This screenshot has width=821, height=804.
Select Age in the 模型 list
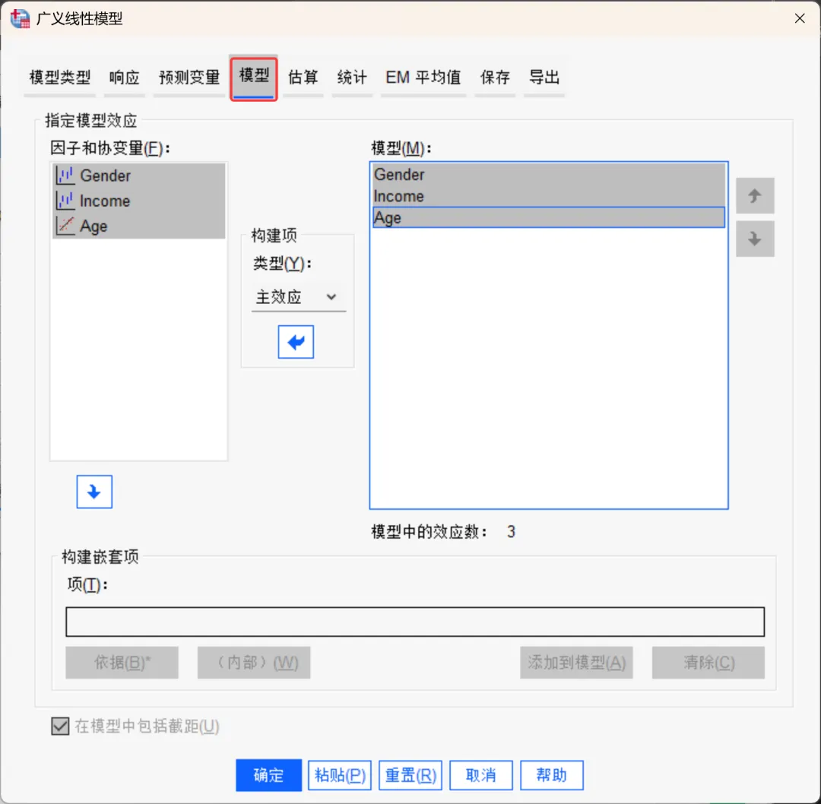549,217
